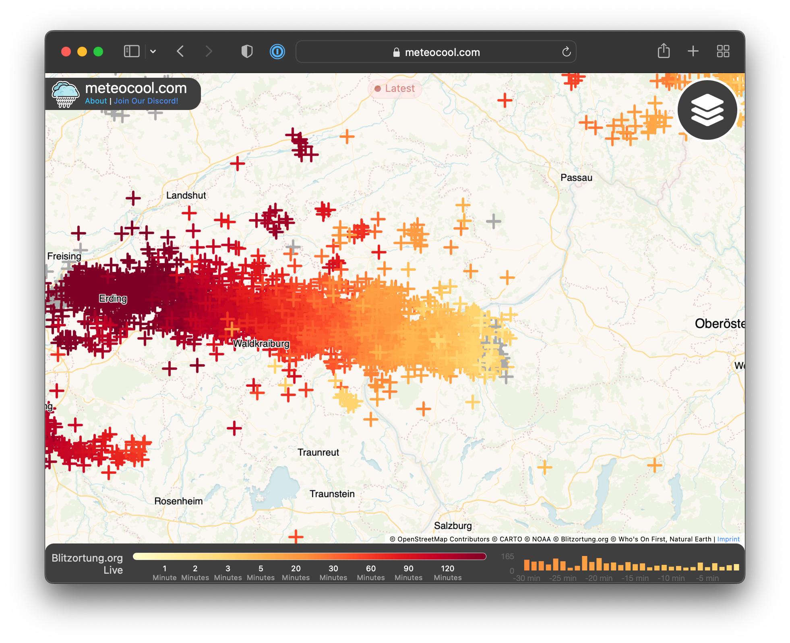This screenshot has height=643, width=790.
Task: Click the lightning strike count histogram
Action: pyautogui.click(x=631, y=564)
